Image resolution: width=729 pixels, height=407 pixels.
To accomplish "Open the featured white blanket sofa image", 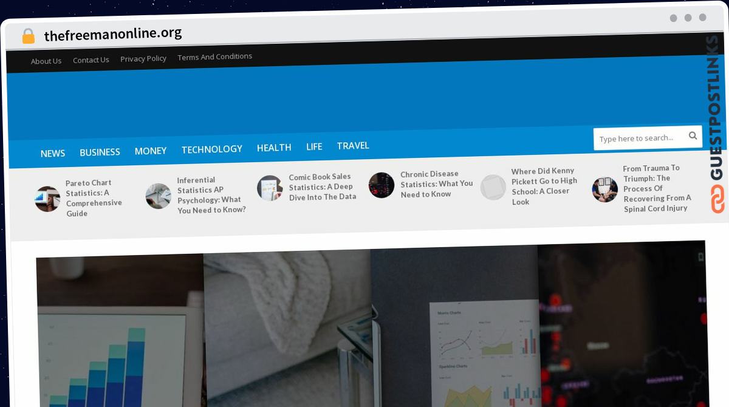I will [x=288, y=328].
